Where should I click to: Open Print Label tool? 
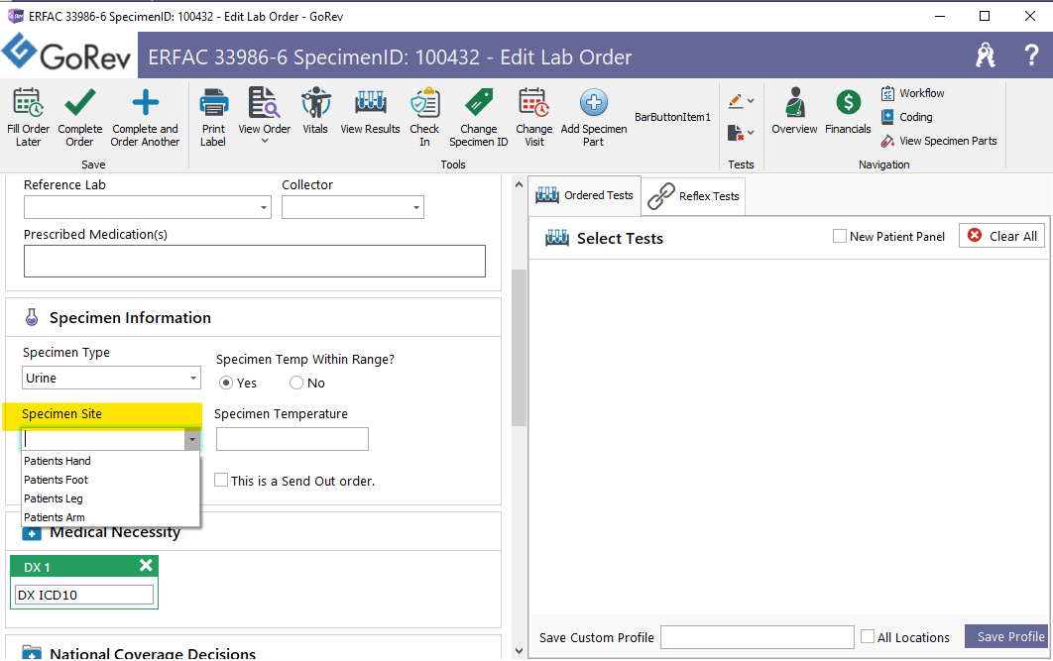coord(213,103)
